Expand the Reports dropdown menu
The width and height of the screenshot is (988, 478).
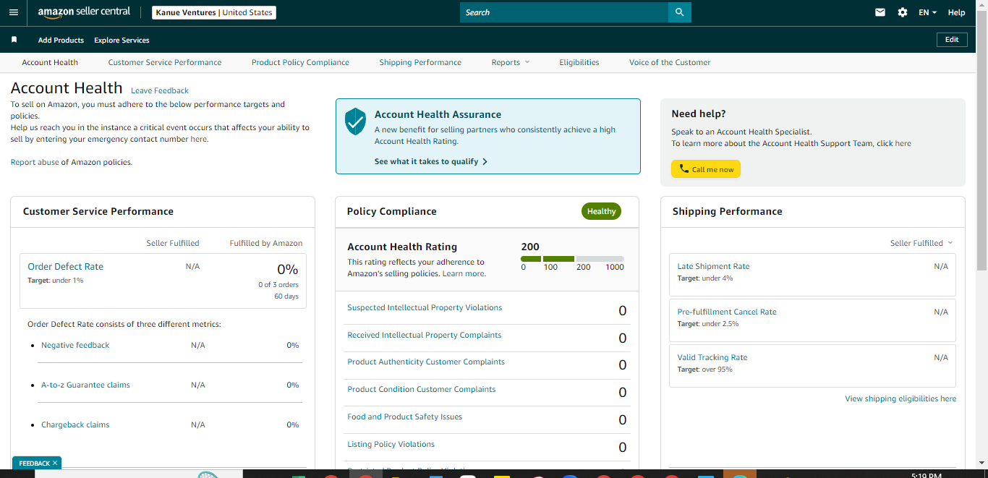[511, 62]
